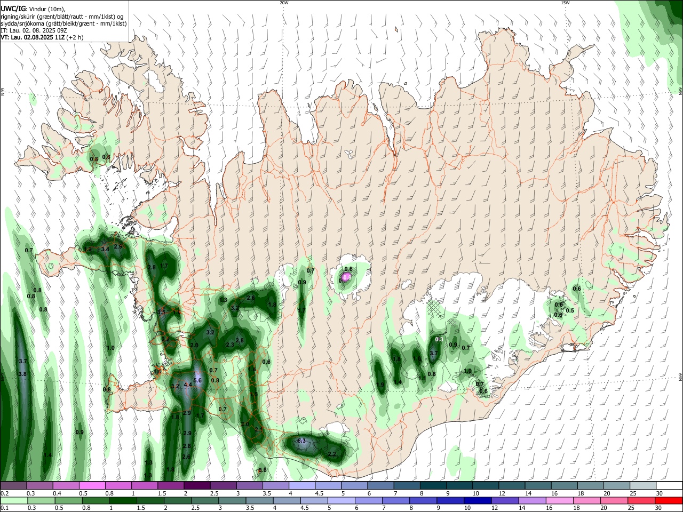Image resolution: width=683 pixels, height=512 pixels.
Task: Click the '15W' longitude label
Action: pos(565,3)
